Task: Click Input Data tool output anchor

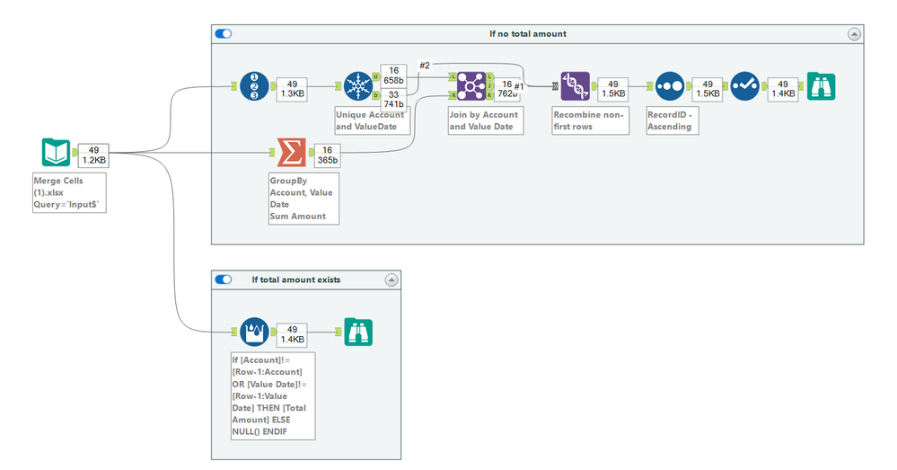Action: click(75, 152)
